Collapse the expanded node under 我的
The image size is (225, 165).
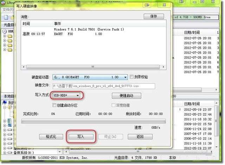coord(5,107)
